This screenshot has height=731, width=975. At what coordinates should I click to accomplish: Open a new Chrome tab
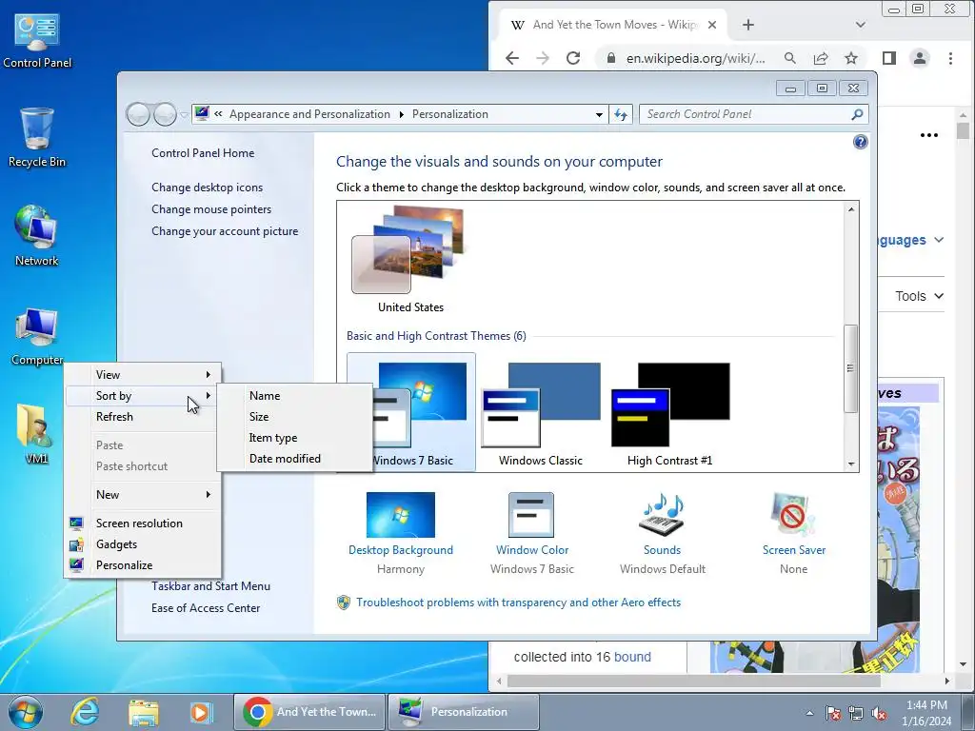coord(748,25)
